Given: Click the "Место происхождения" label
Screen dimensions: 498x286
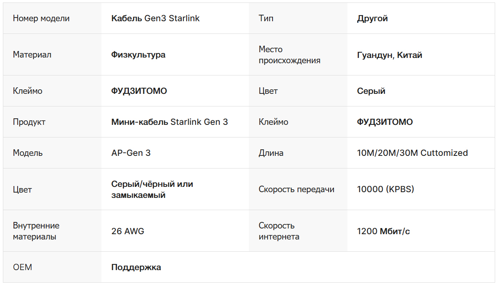Looking at the screenshot, I should tap(289, 55).
